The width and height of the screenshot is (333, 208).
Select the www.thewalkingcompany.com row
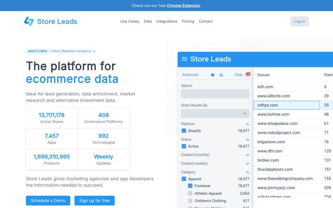click(x=293, y=178)
